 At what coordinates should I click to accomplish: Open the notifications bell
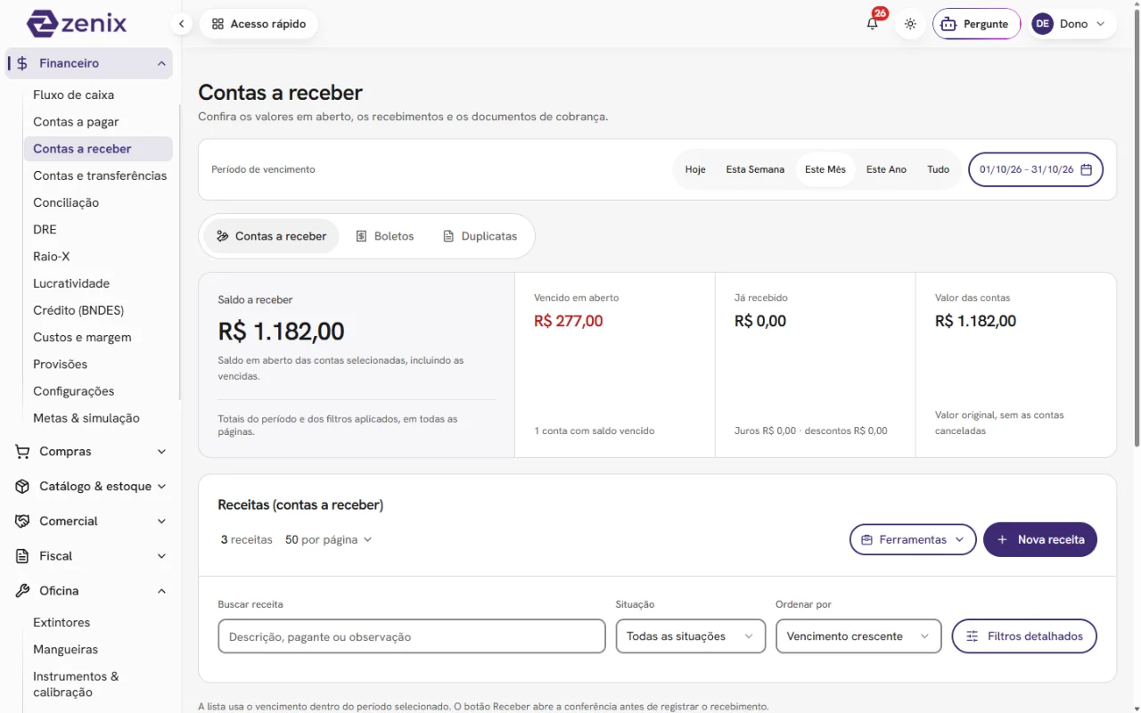tap(873, 24)
